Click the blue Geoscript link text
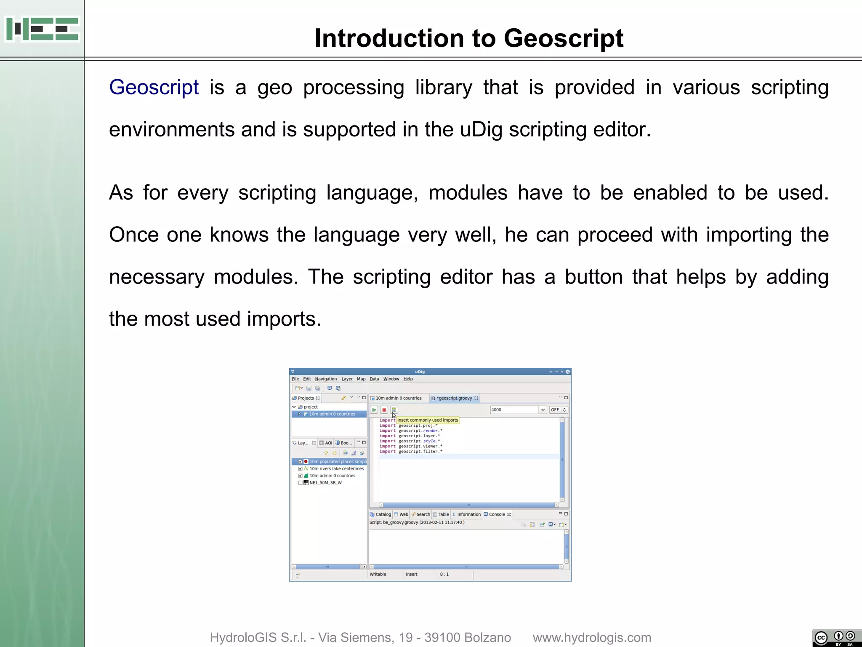This screenshot has height=647, width=862. (x=154, y=88)
